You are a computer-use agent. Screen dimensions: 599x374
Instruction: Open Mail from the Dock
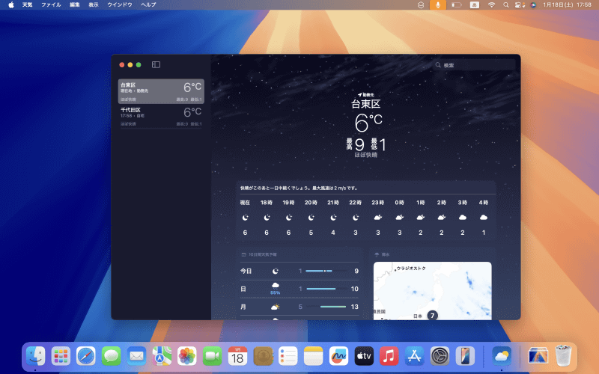pos(136,357)
